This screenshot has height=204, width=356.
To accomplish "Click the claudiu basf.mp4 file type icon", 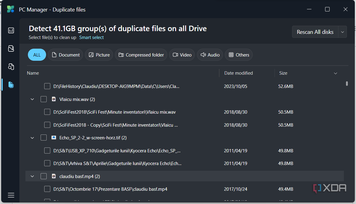I will click(54, 176).
